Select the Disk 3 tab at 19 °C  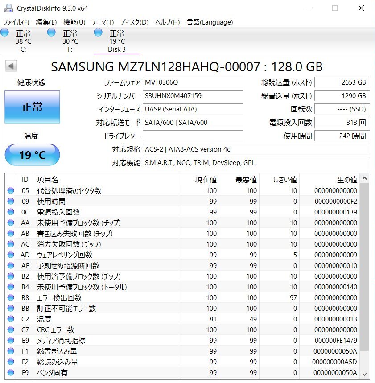tap(117, 41)
